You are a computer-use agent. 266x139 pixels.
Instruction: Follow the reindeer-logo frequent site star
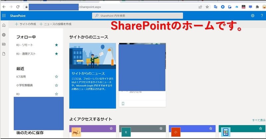click(111, 128)
